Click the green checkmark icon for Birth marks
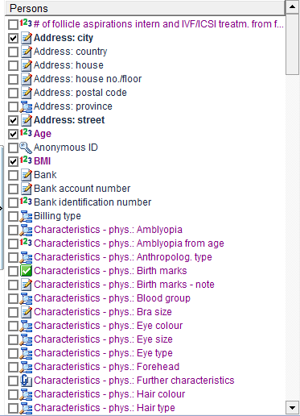 point(26,271)
